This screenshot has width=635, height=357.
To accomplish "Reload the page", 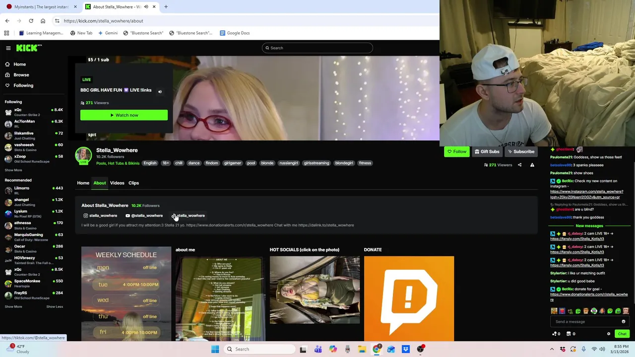I will pos(31,21).
